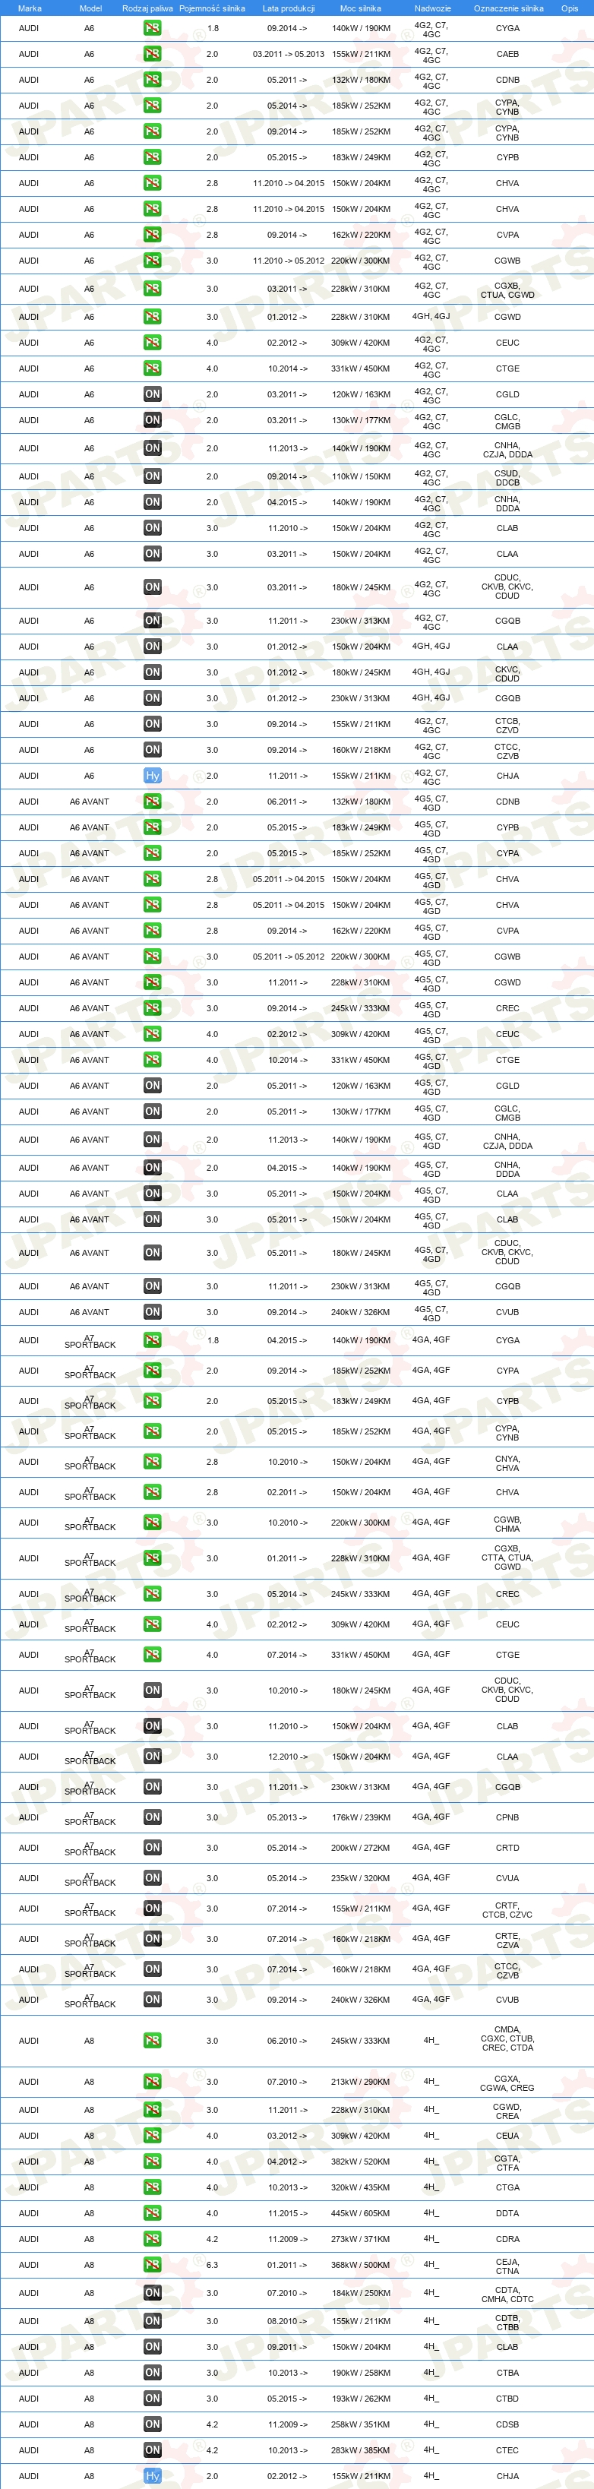Click petrol icon in A6 Avant CVPA row
This screenshot has height=2489, width=594.
[153, 931]
